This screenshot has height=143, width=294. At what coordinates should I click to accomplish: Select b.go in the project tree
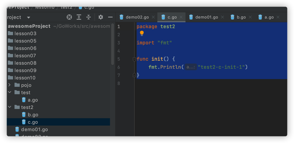click(x=58, y=115)
